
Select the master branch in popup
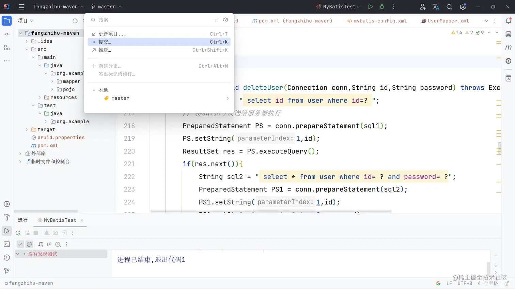[159, 98]
